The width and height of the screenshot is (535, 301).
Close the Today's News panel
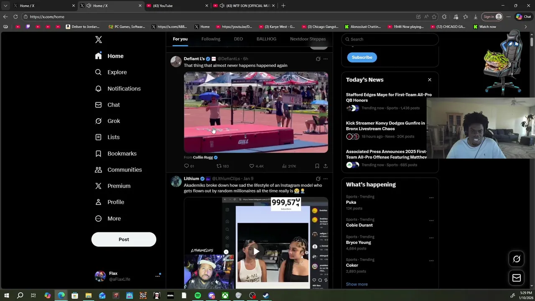[x=429, y=80]
